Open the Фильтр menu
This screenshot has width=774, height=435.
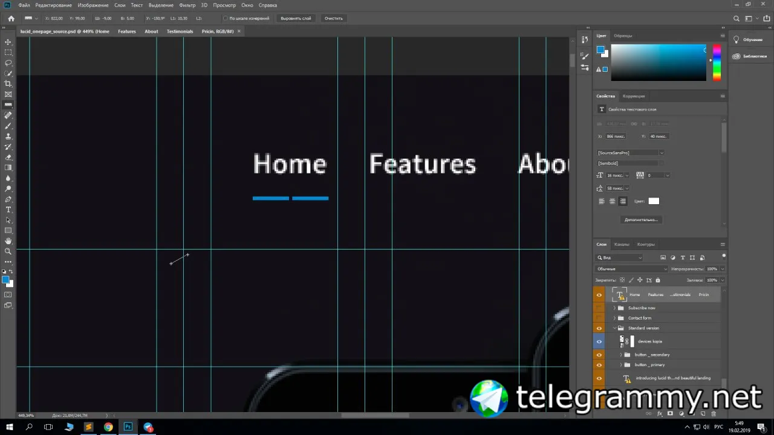pos(187,5)
